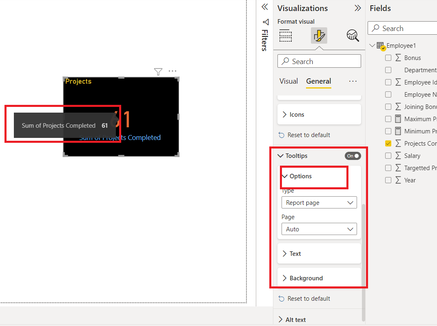Collapse the Employee1 table tree

coord(372,45)
